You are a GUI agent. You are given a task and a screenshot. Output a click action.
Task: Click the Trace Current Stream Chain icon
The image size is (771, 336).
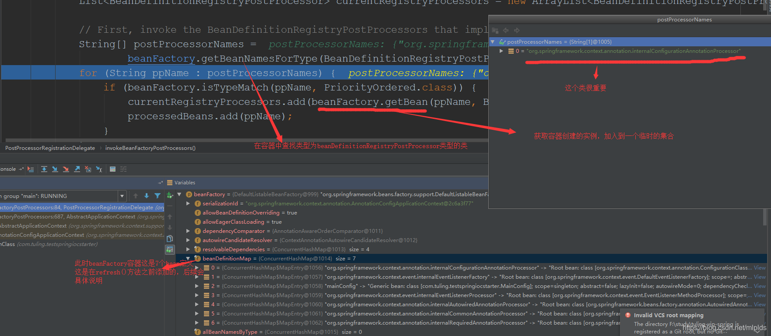pos(123,169)
